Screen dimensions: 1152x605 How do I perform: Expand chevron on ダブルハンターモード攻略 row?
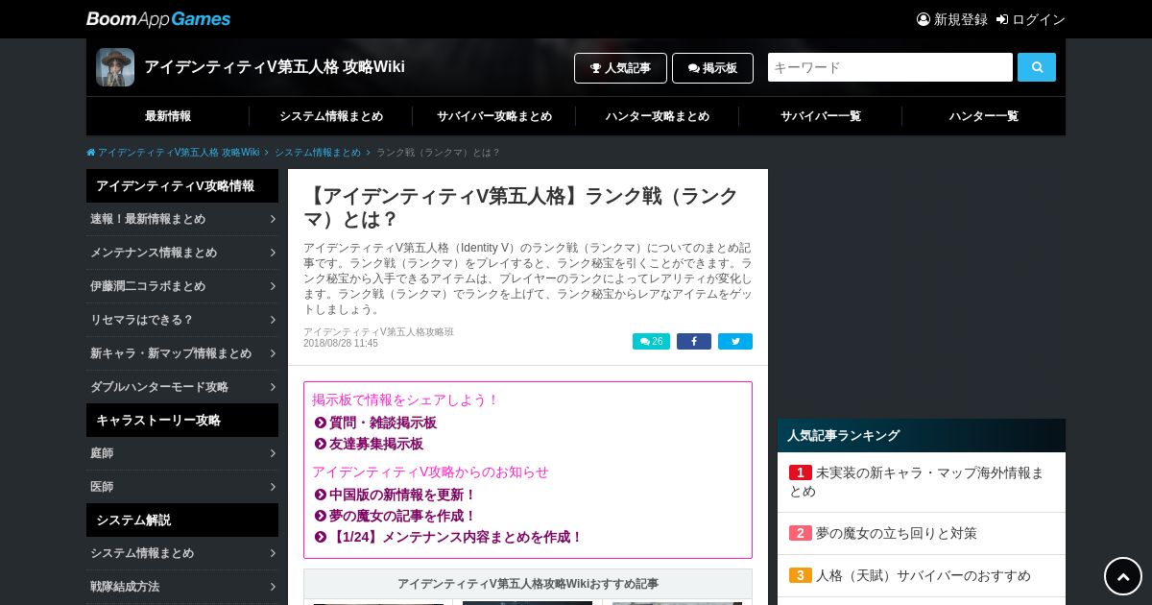273,387
